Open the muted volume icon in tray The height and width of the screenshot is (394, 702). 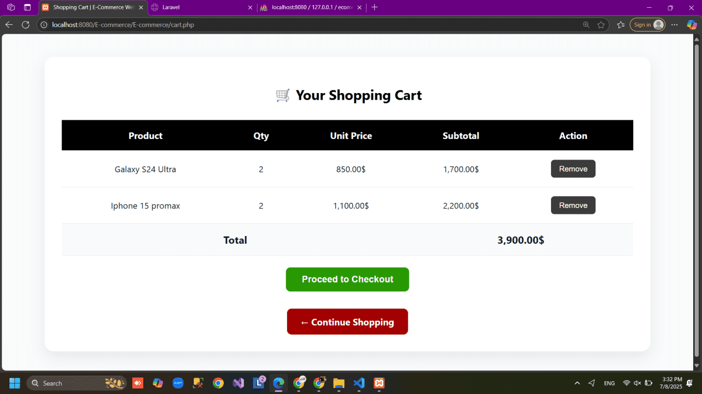coord(637,383)
